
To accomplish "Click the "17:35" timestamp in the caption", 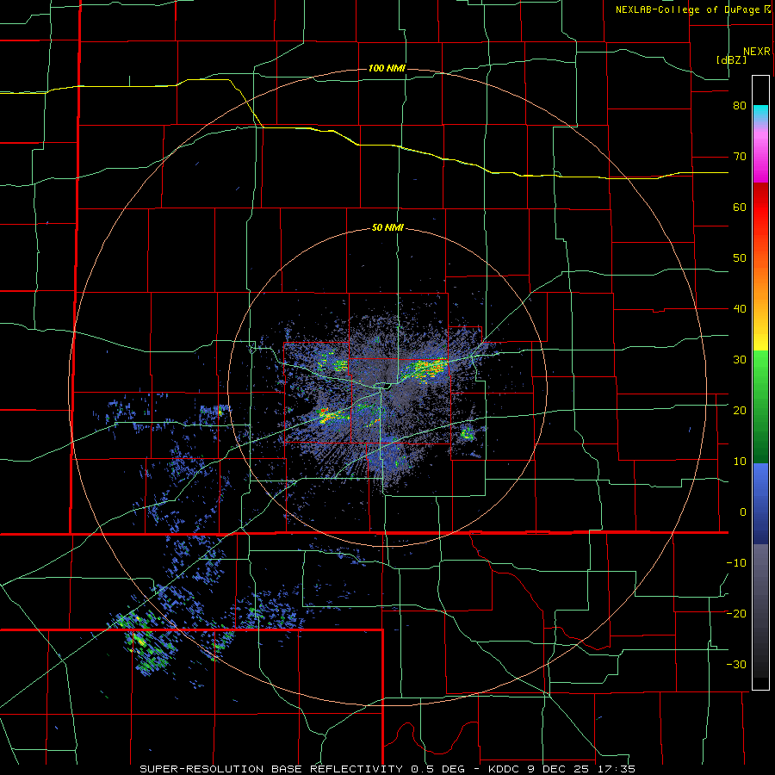I will [615, 769].
